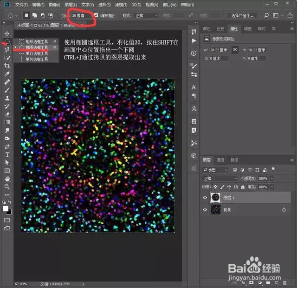The height and width of the screenshot is (288, 297).
Task: Select the Lasso tool
Action: (x=7, y=50)
